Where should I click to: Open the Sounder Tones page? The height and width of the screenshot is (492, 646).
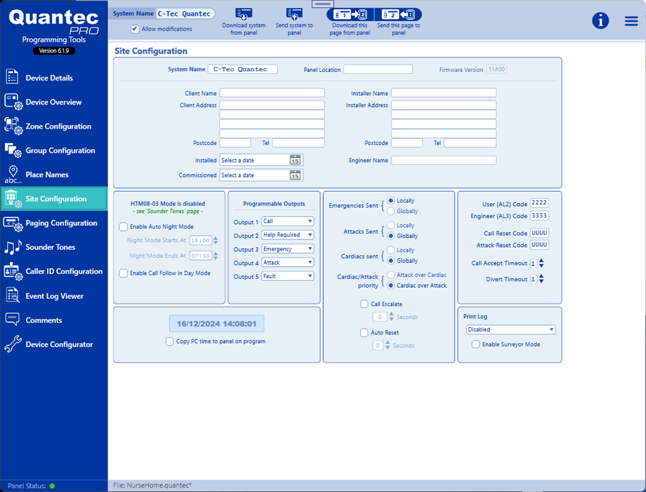coord(54,247)
